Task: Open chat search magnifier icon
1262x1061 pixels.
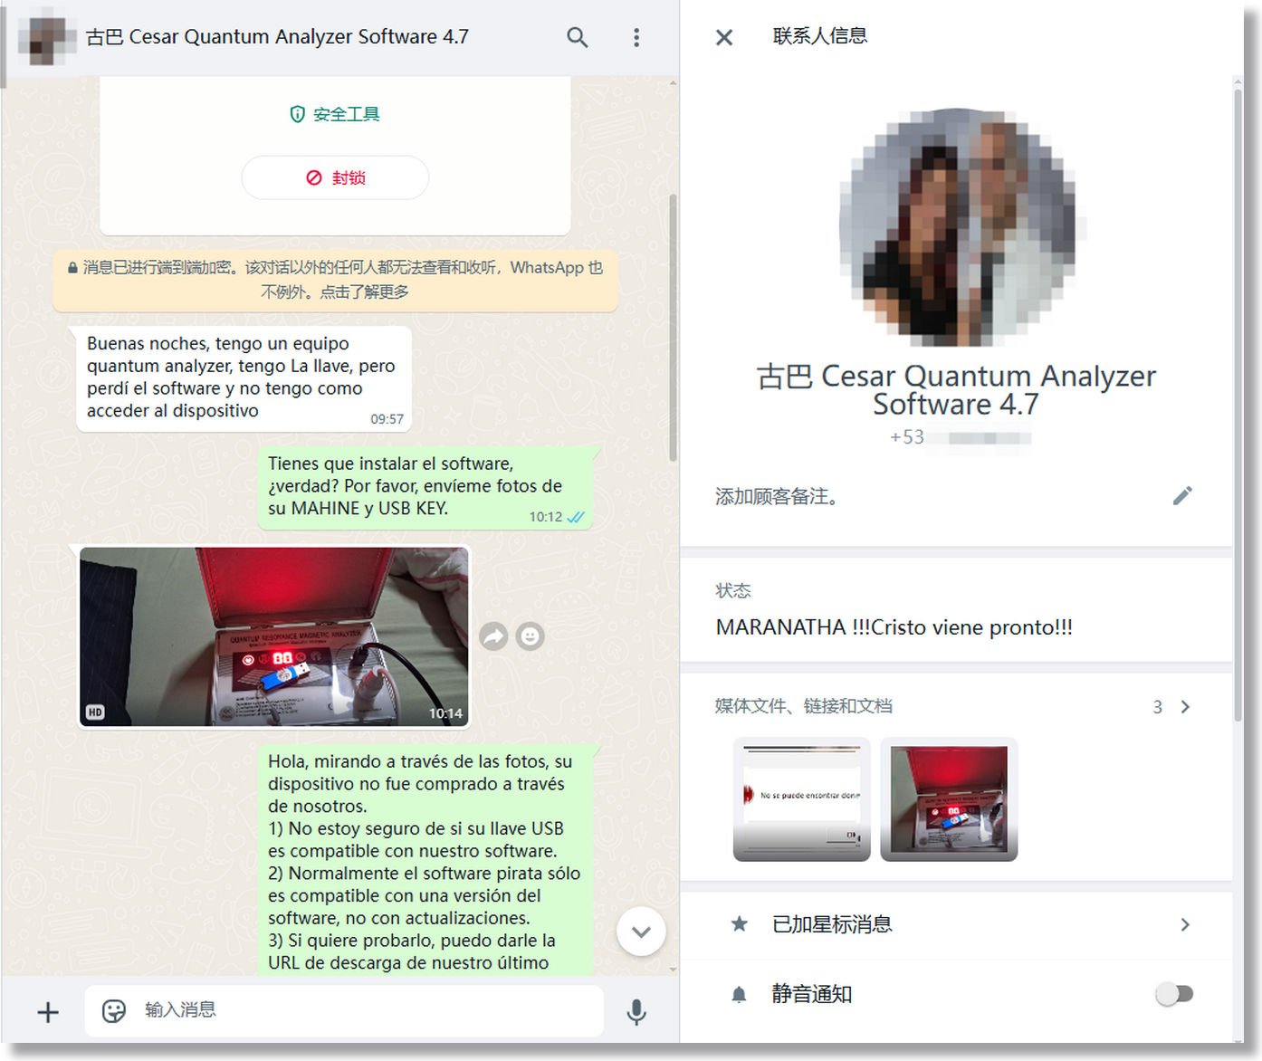Action: tap(577, 37)
